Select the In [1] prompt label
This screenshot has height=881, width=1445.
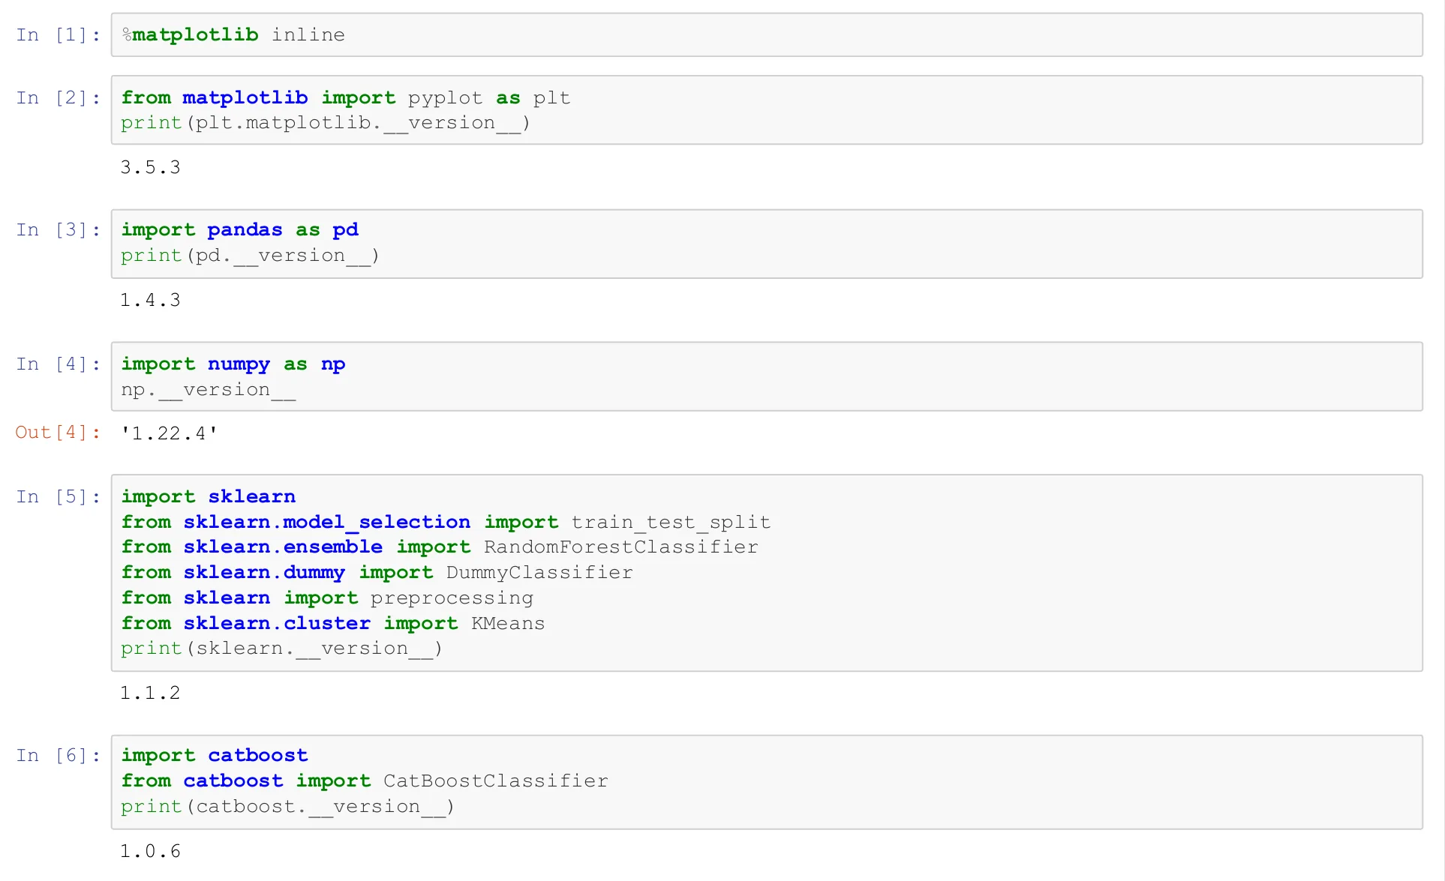pyautogui.click(x=59, y=34)
